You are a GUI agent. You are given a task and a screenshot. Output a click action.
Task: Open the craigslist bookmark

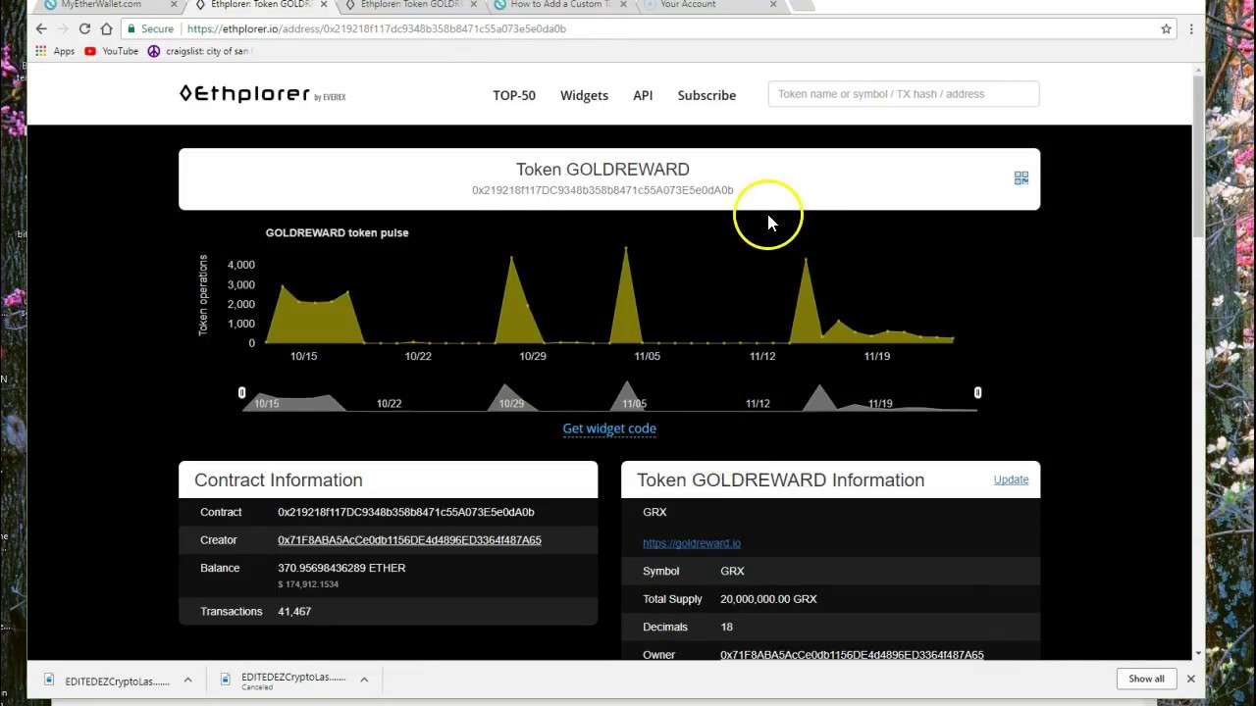(x=199, y=51)
